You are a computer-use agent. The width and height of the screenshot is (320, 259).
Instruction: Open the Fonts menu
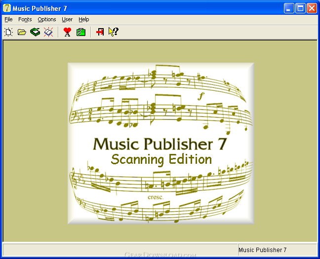[25, 19]
